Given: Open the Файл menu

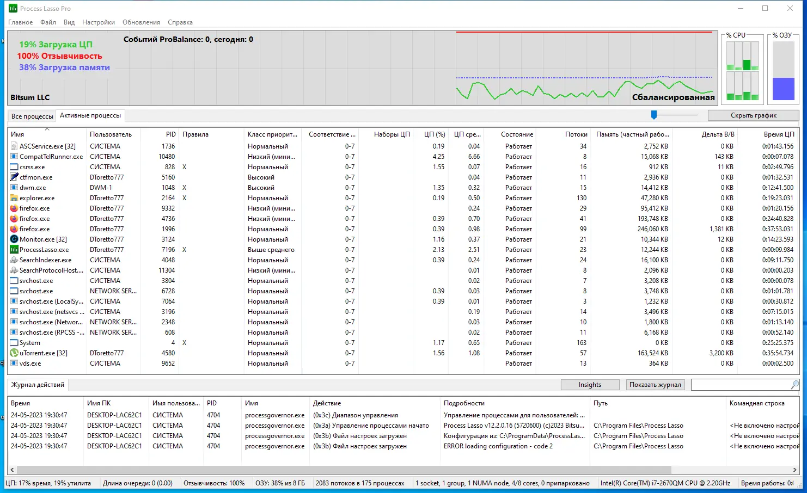Looking at the screenshot, I should [x=48, y=22].
